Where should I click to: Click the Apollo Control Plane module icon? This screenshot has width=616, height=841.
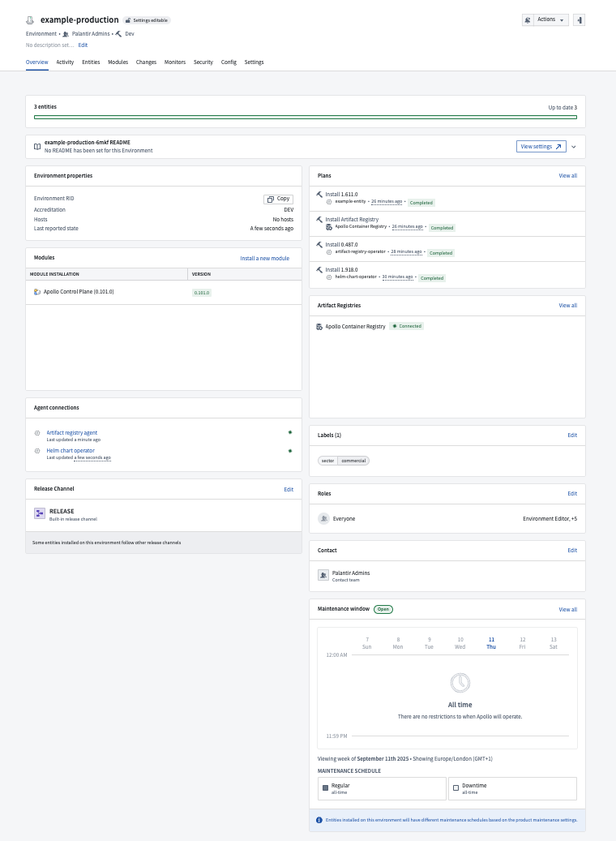click(37, 292)
